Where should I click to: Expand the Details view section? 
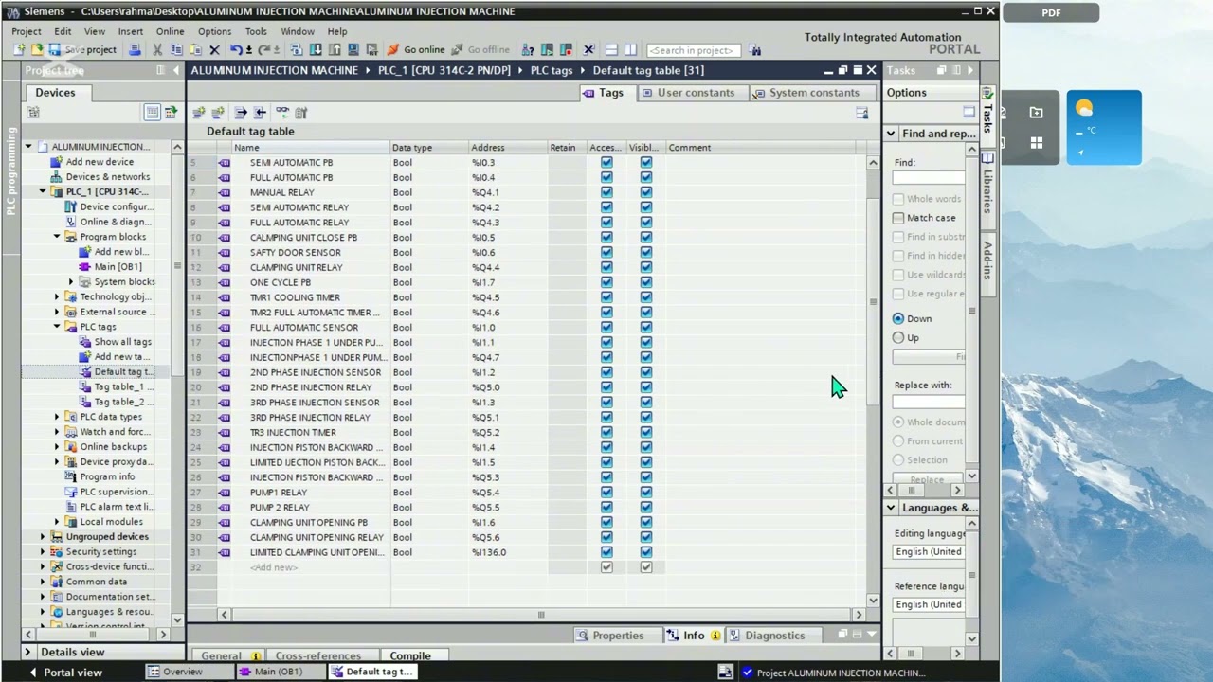(27, 653)
